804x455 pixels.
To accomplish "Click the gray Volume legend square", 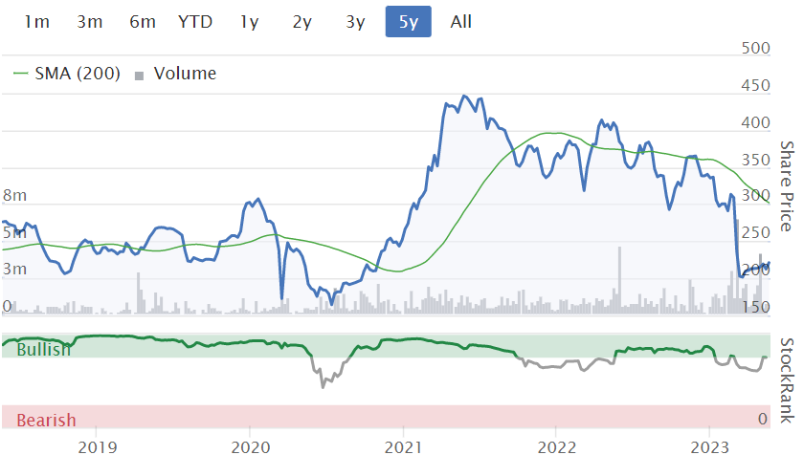I will [x=139, y=76].
